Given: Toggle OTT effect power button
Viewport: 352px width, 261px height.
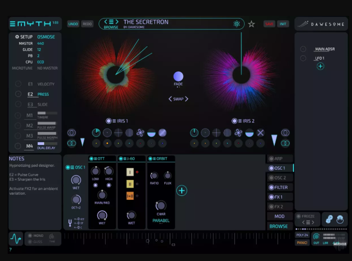Looking at the screenshot, I should pyautogui.click(x=91, y=159).
